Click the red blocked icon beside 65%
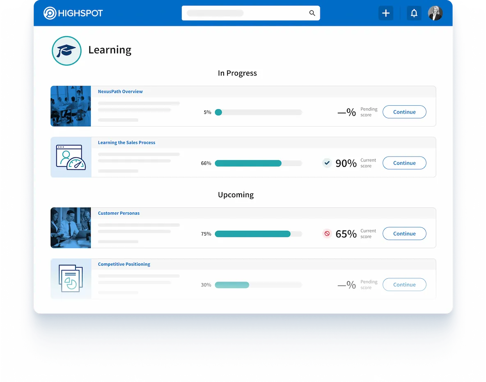 tap(327, 233)
